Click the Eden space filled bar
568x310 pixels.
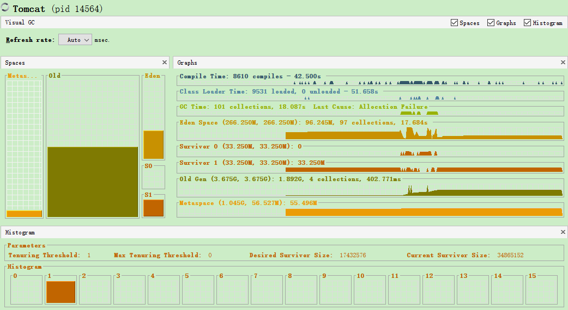[154, 145]
